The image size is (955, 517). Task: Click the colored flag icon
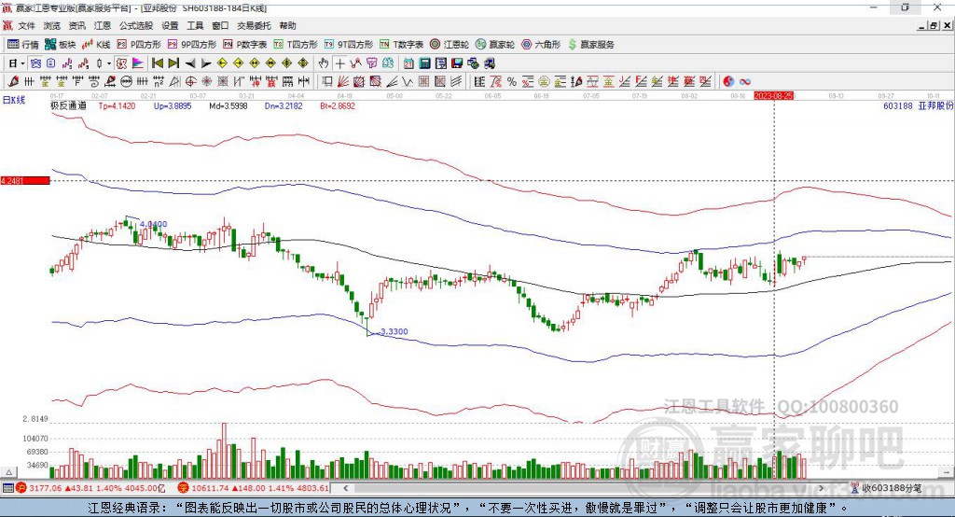coord(138,63)
